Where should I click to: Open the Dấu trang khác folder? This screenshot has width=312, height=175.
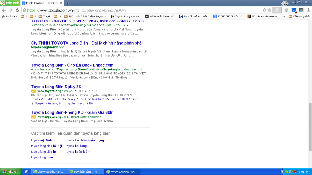pyautogui.click(x=299, y=17)
